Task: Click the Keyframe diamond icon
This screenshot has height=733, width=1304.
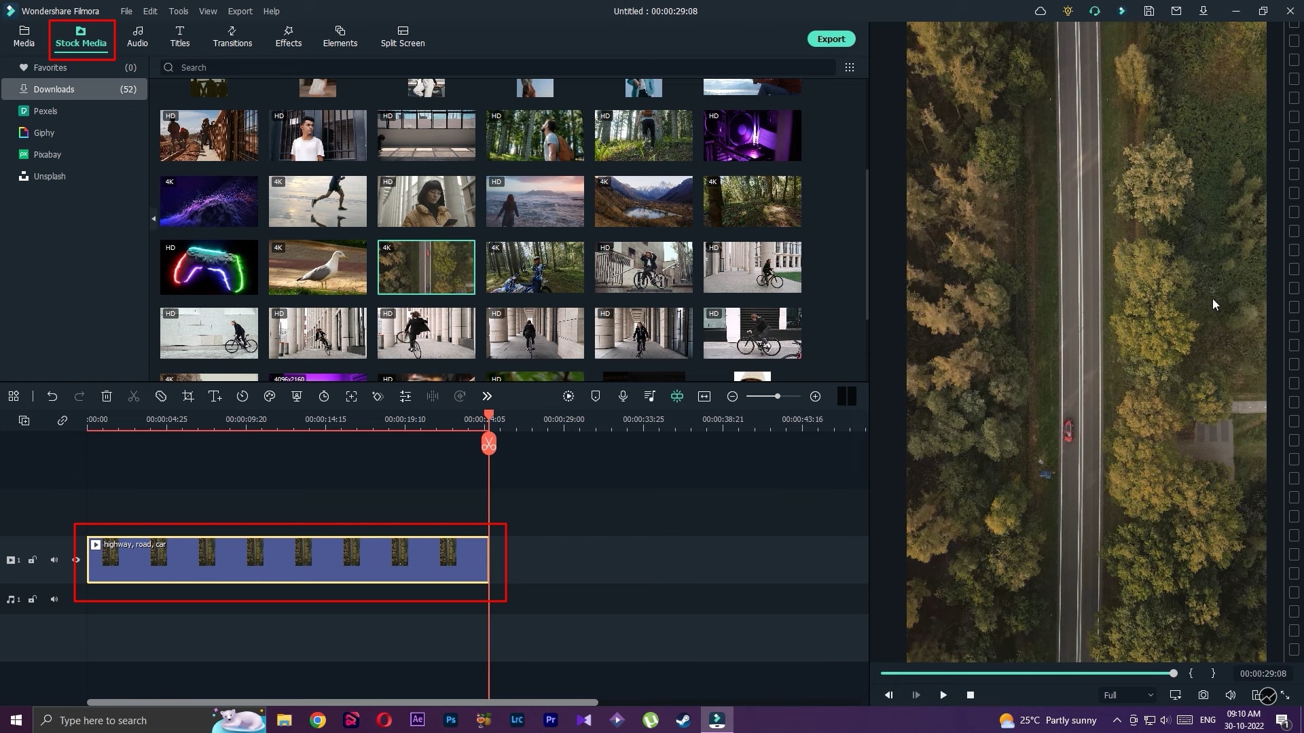Action: coord(378,396)
